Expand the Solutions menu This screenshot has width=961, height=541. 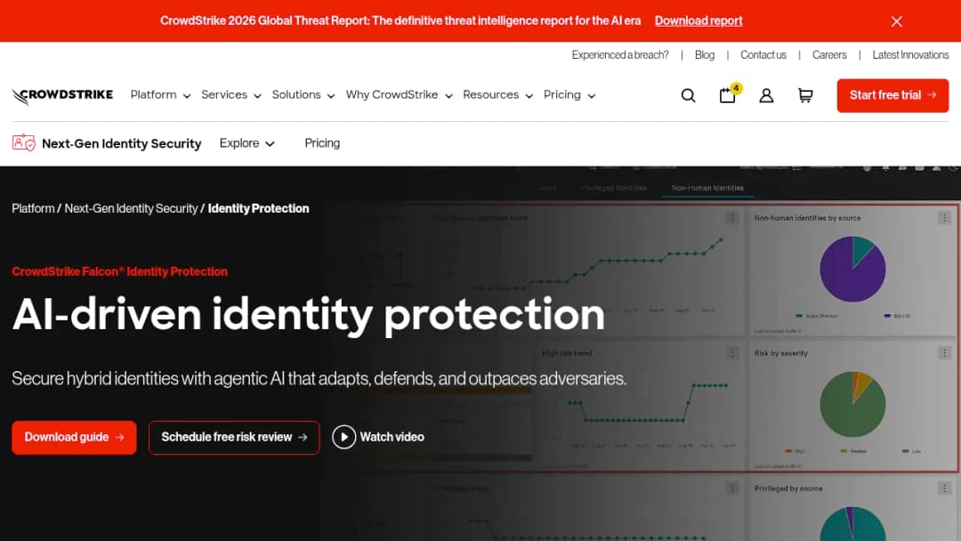[x=303, y=95]
